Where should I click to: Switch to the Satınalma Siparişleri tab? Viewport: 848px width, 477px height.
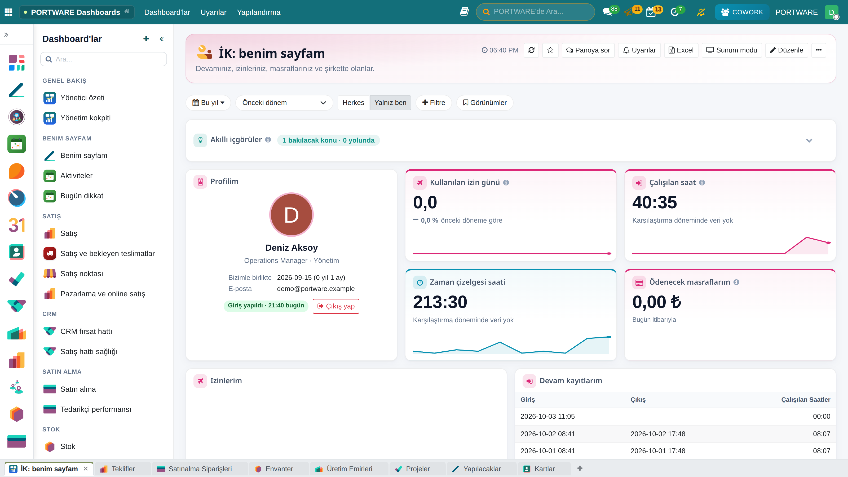(x=200, y=469)
